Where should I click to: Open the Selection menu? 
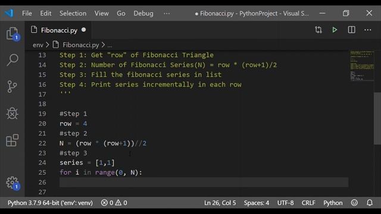(73, 13)
